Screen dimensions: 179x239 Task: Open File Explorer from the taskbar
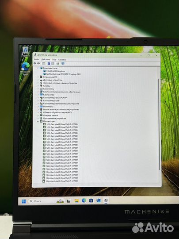coord(76,201)
